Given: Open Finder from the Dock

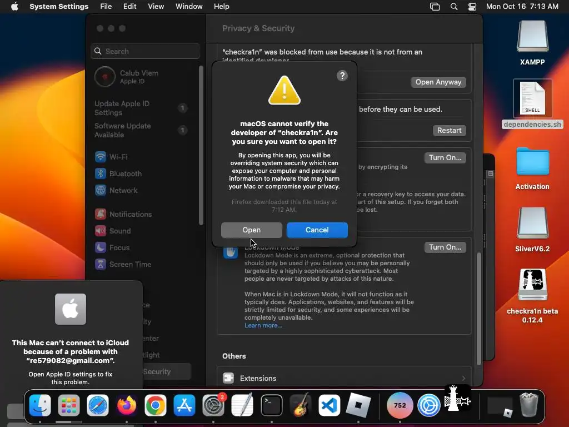Looking at the screenshot, I should point(40,405).
